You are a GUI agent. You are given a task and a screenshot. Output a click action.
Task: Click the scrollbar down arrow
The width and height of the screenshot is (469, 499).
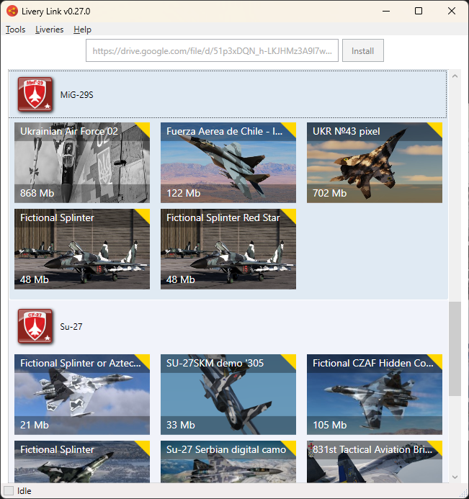click(455, 477)
